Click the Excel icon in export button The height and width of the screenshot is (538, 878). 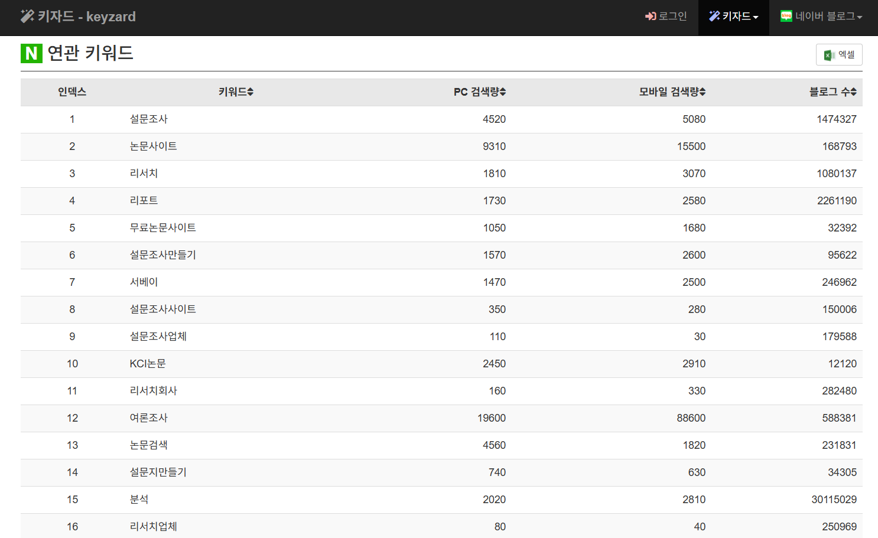pyautogui.click(x=829, y=55)
